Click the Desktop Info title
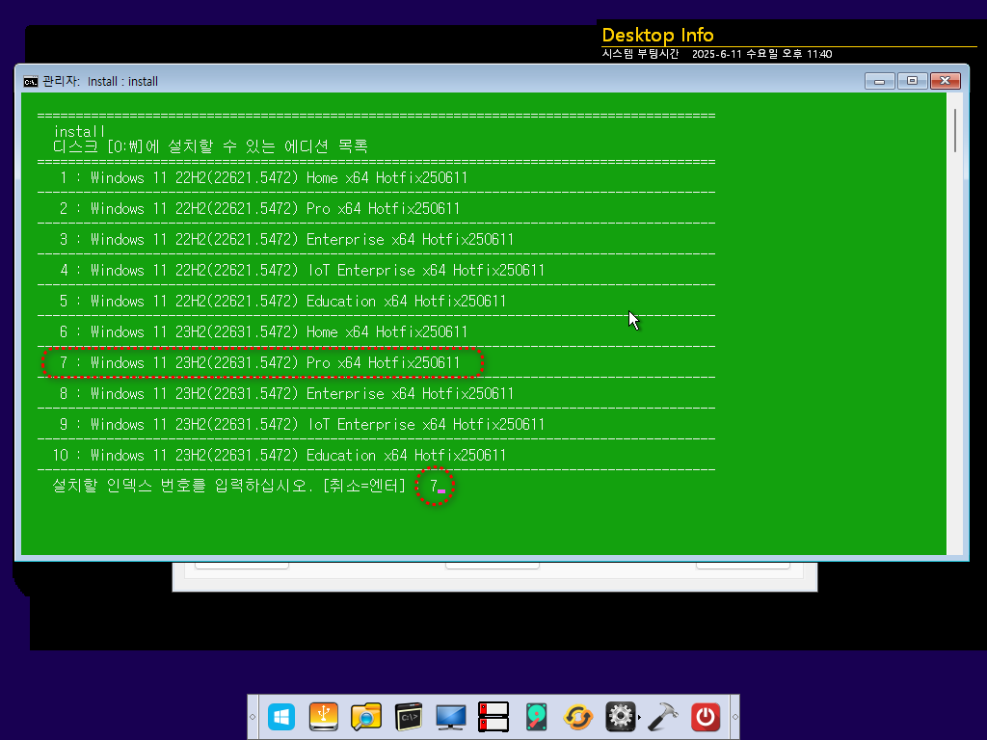 pyautogui.click(x=657, y=35)
